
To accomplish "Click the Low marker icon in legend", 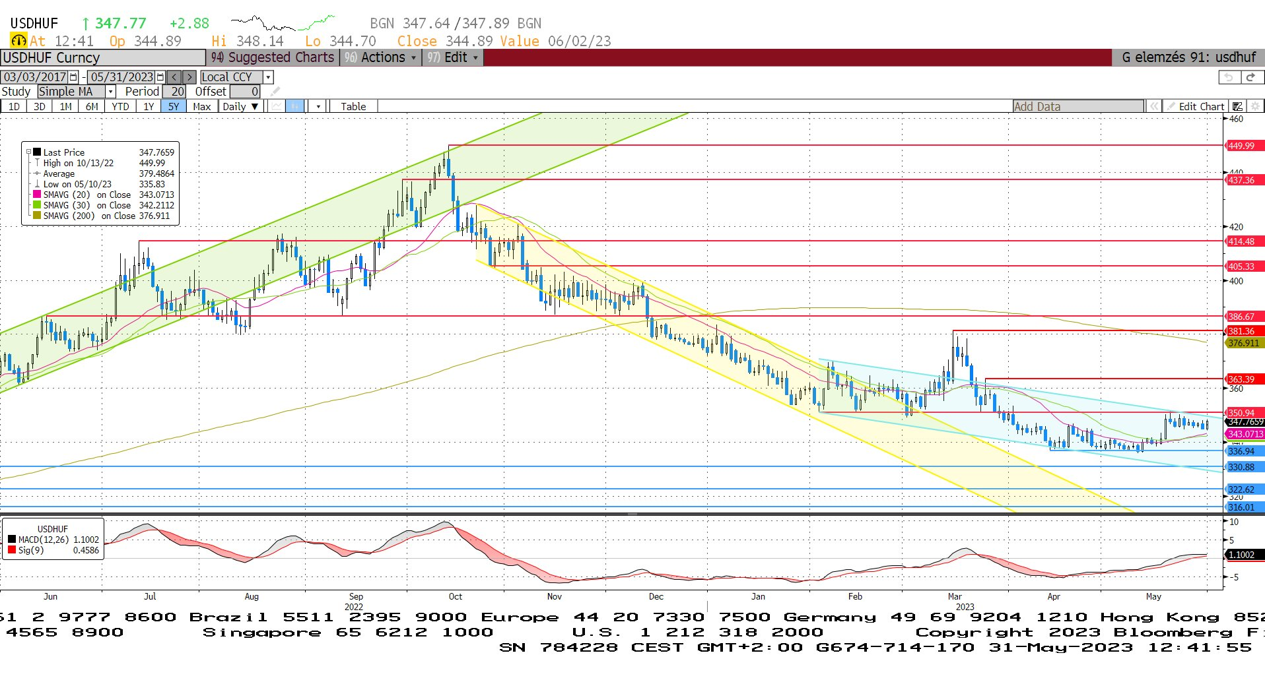I will tap(38, 184).
